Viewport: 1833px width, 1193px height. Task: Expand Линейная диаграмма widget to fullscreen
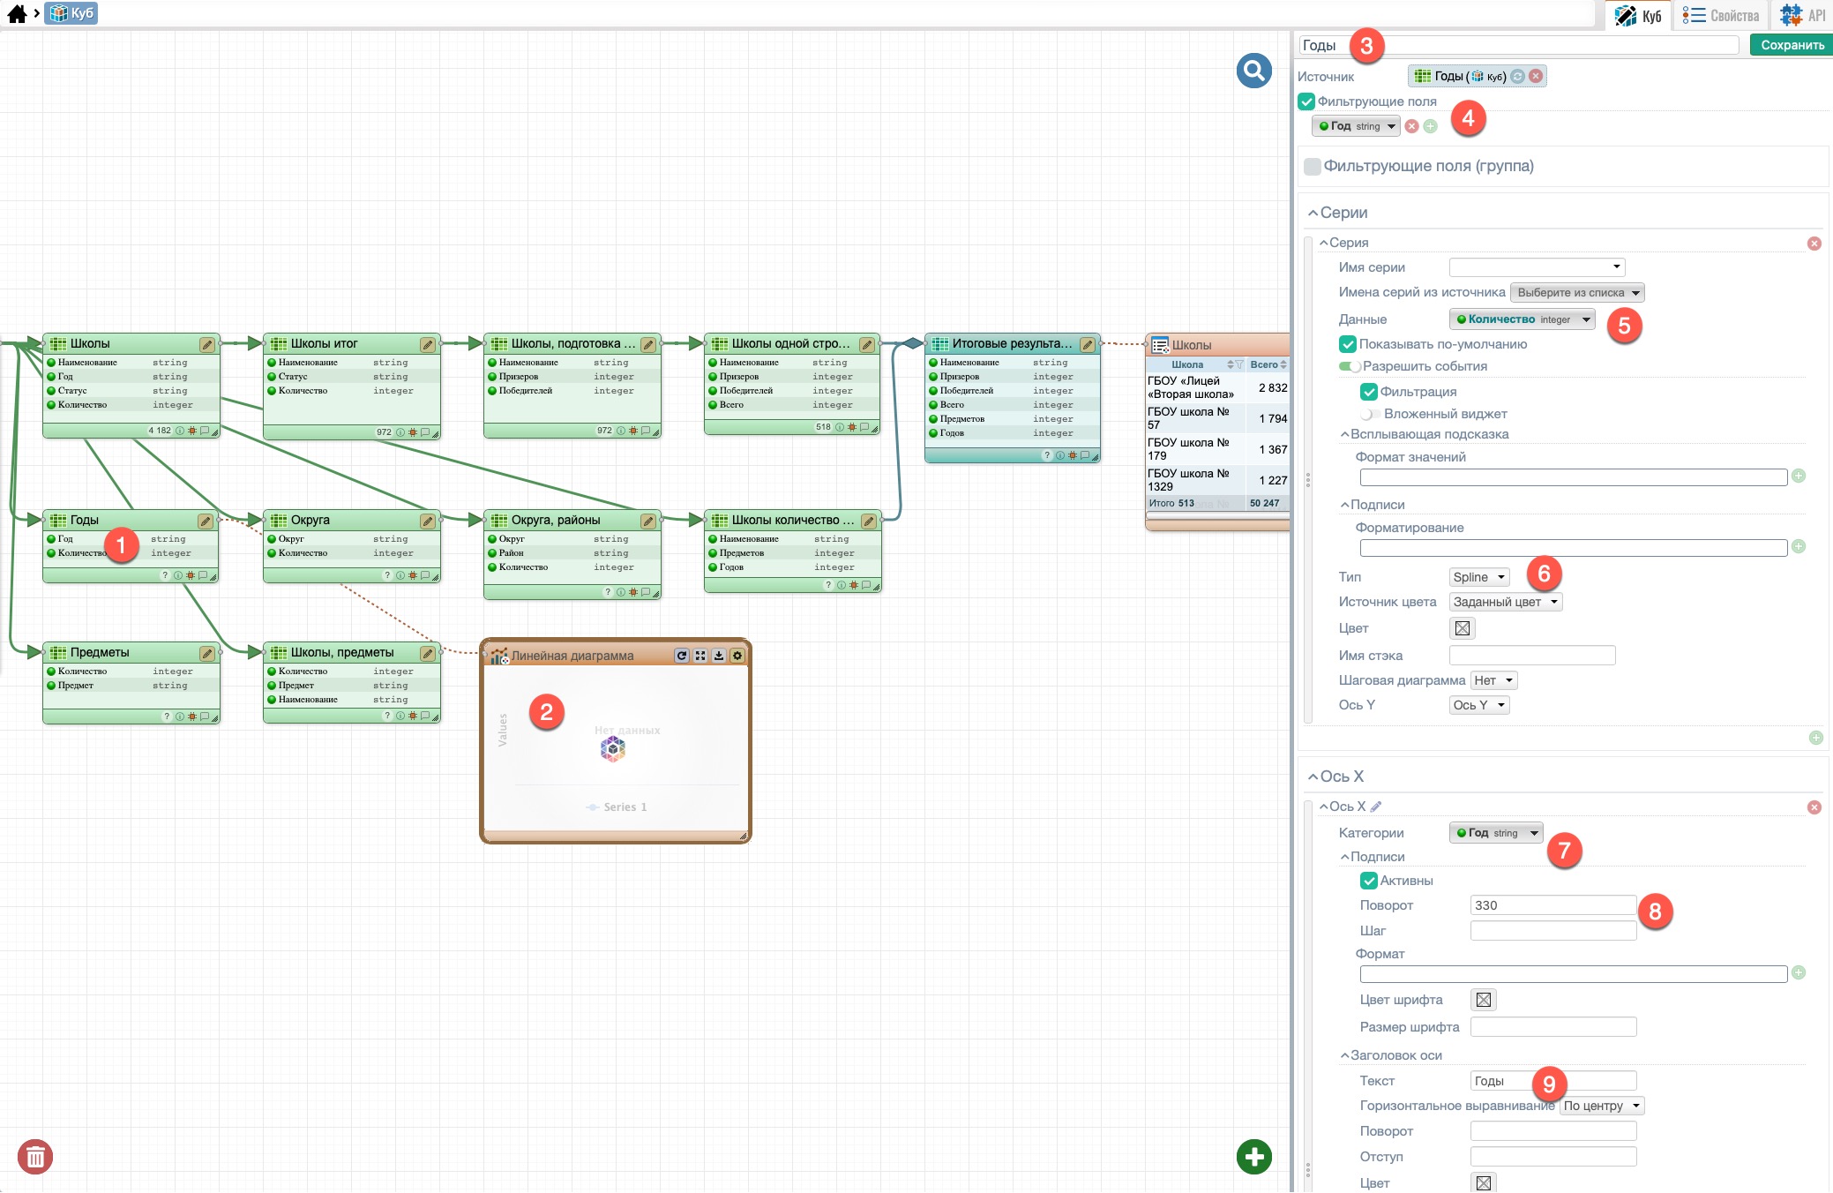click(700, 656)
